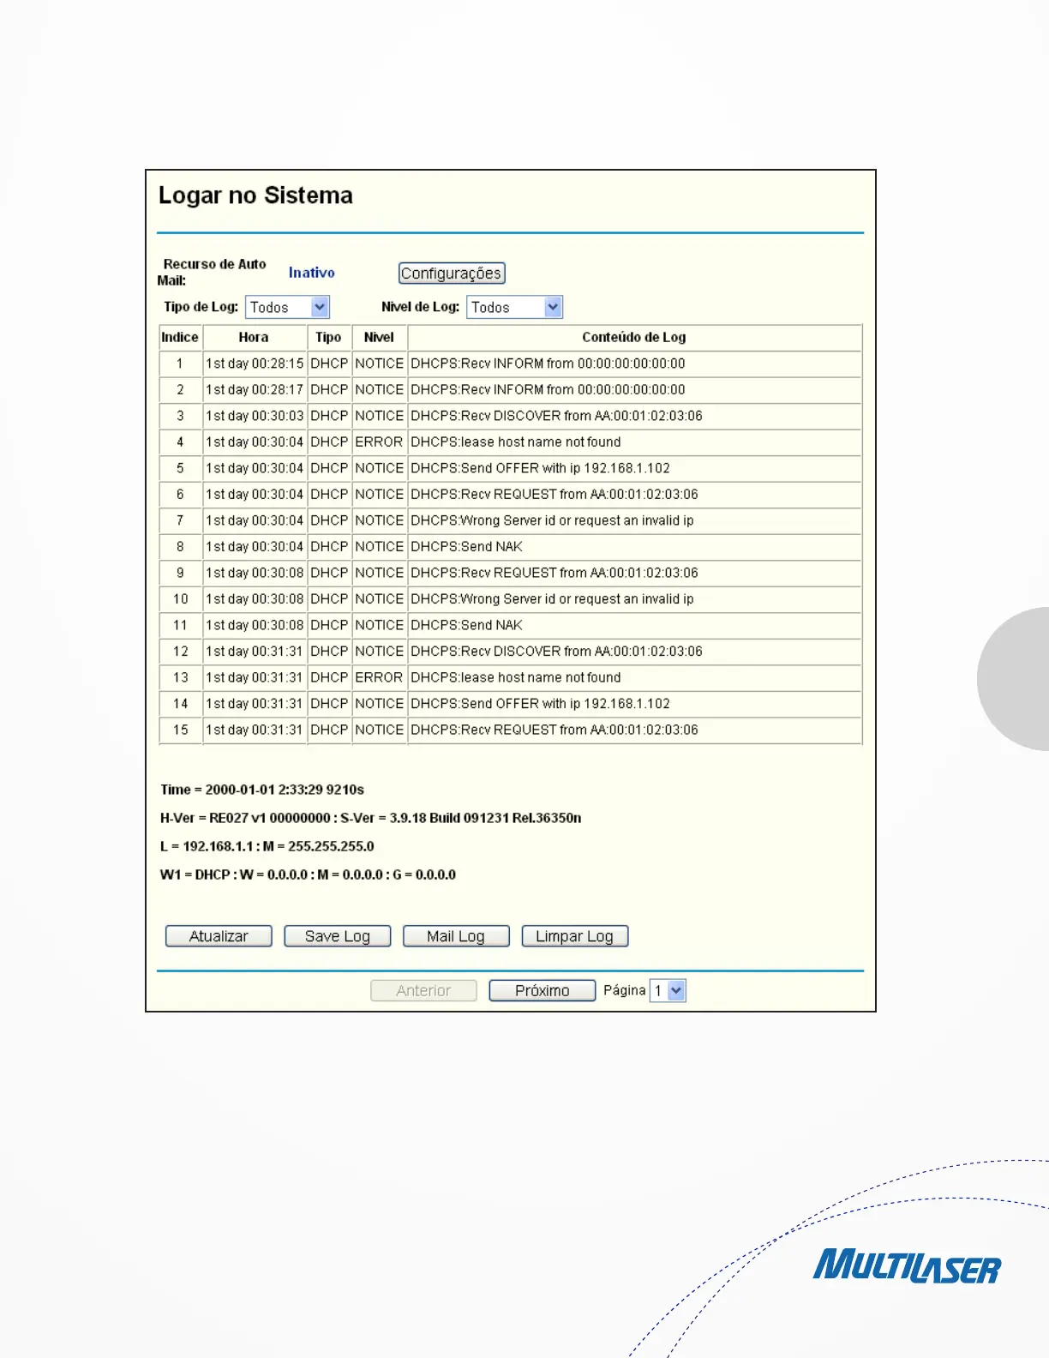The height and width of the screenshot is (1358, 1049).
Task: Click ERROR level in row 13
Action: point(379,677)
